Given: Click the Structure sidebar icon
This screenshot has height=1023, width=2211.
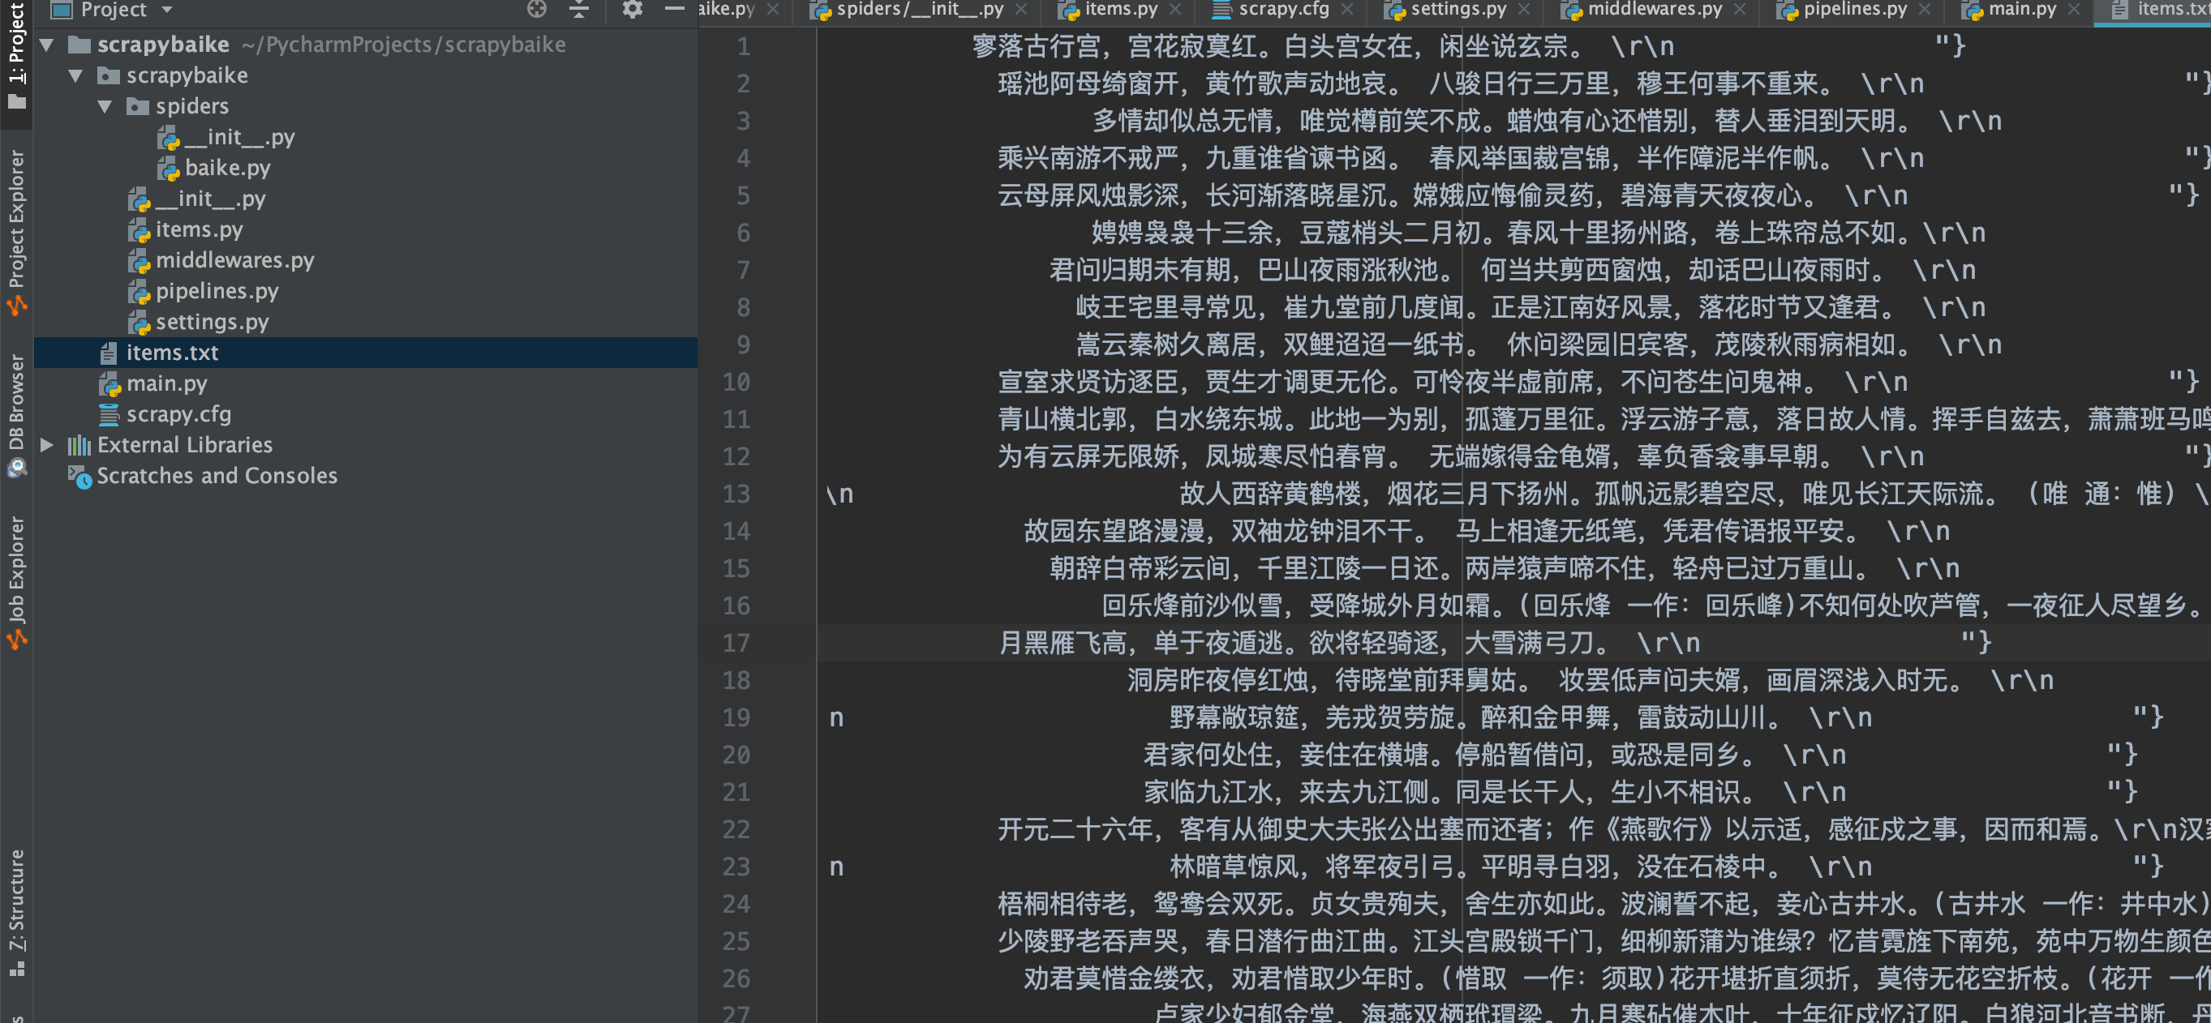Looking at the screenshot, I should tap(16, 969).
